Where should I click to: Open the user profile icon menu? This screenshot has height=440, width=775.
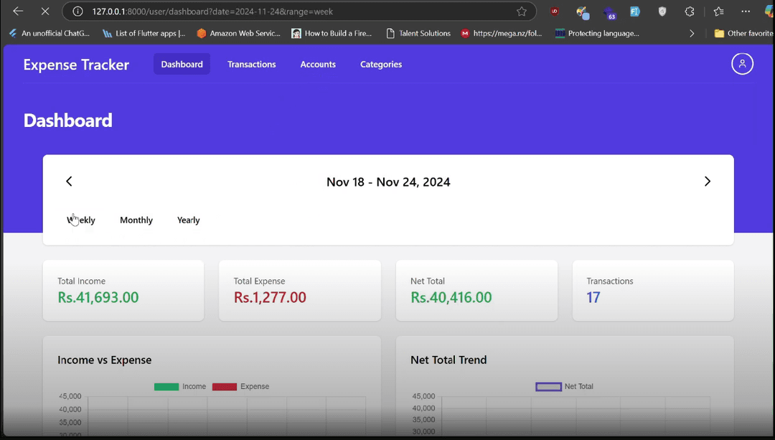[742, 64]
